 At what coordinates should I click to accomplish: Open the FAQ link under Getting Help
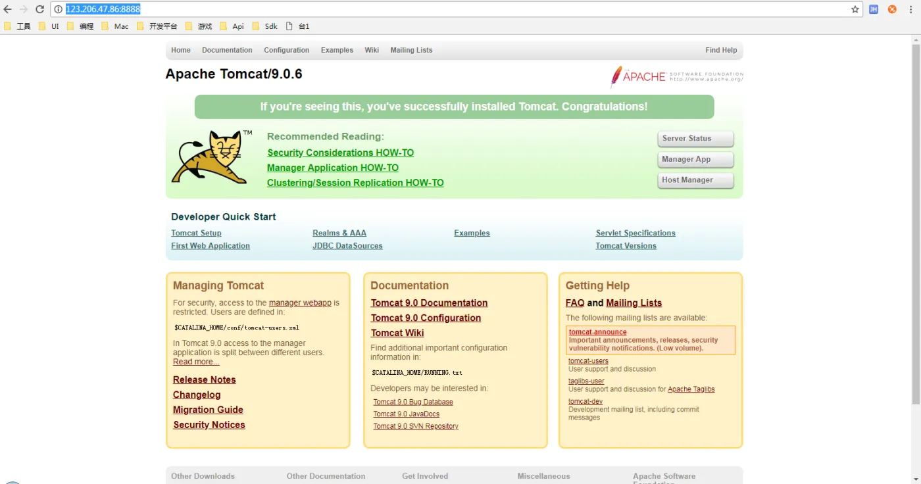pyautogui.click(x=575, y=303)
